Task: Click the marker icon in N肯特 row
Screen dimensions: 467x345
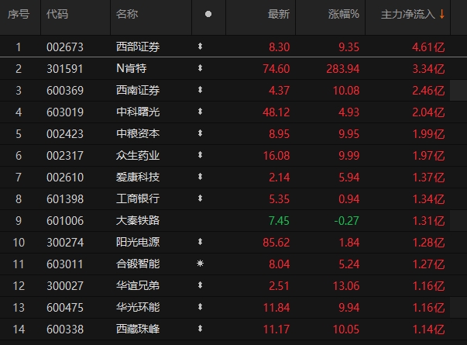Action: [200, 68]
